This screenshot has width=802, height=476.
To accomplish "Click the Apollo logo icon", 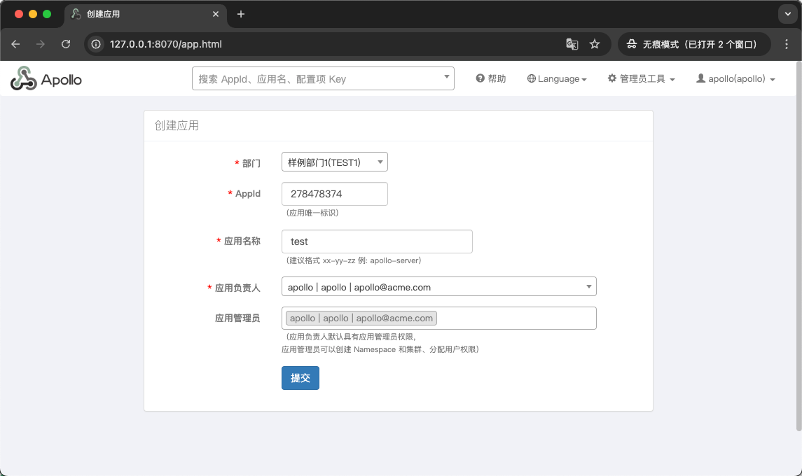I will (23, 79).
